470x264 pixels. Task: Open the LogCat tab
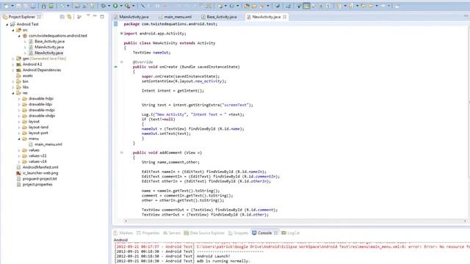(291, 233)
